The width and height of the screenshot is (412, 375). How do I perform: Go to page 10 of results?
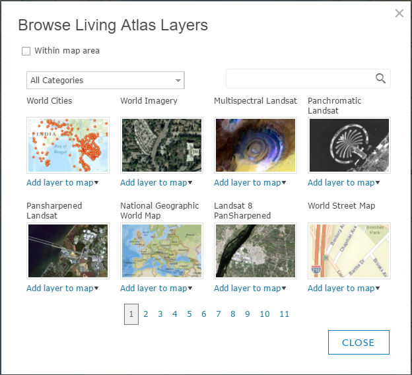265,314
